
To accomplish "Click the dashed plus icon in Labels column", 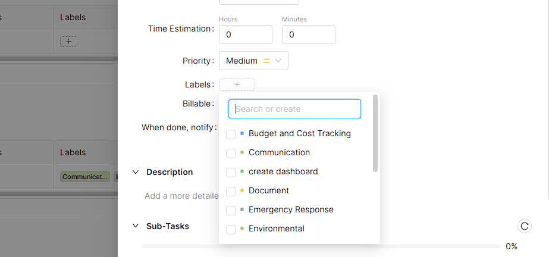I will point(68,42).
